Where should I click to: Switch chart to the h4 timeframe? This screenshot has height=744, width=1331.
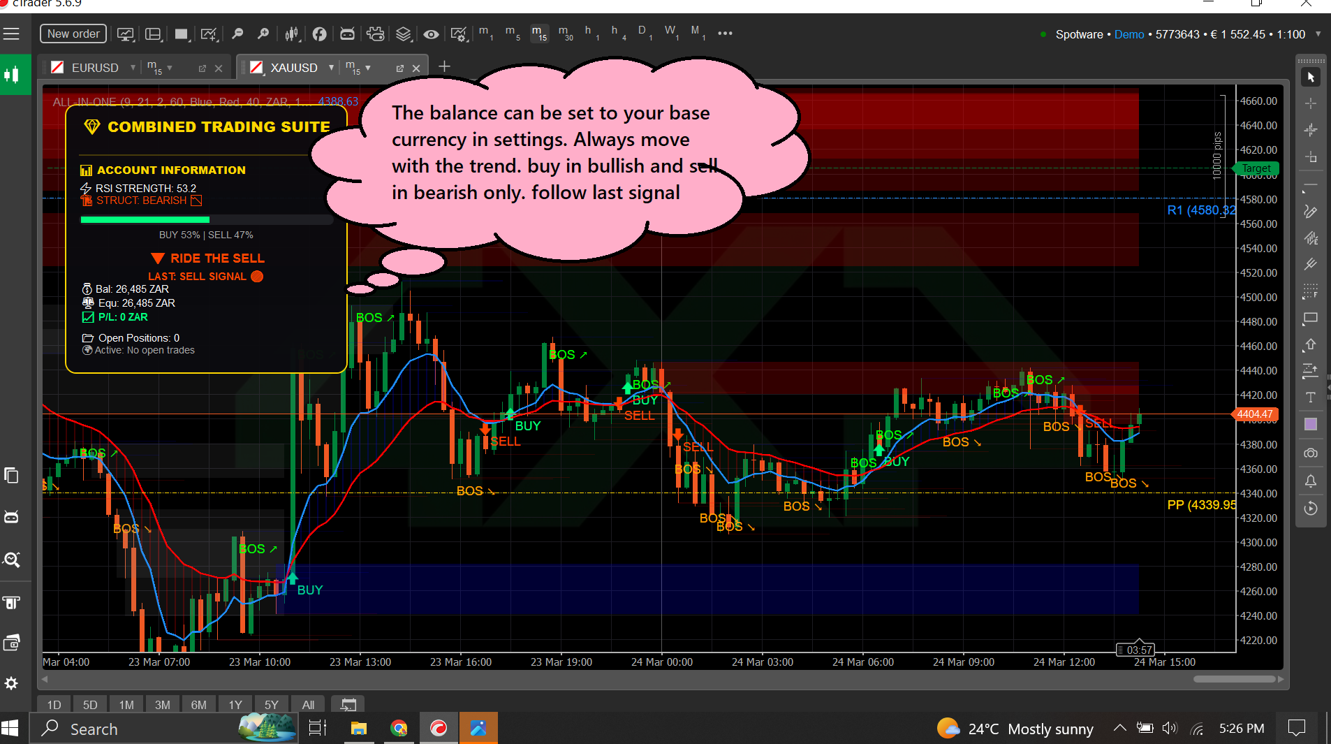pyautogui.click(x=618, y=33)
